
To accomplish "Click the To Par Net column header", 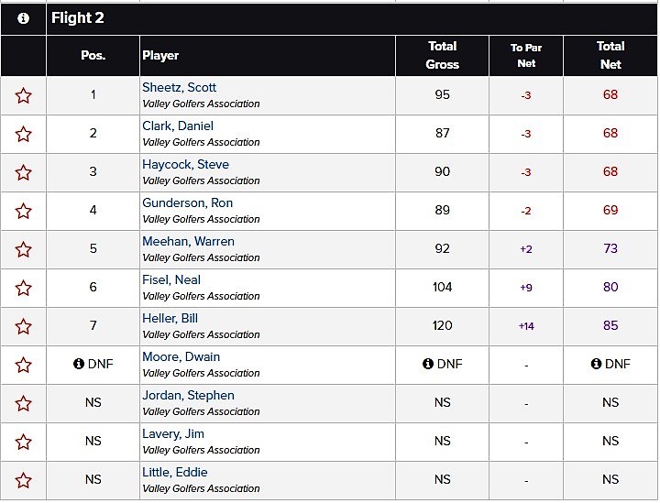I will coord(526,55).
